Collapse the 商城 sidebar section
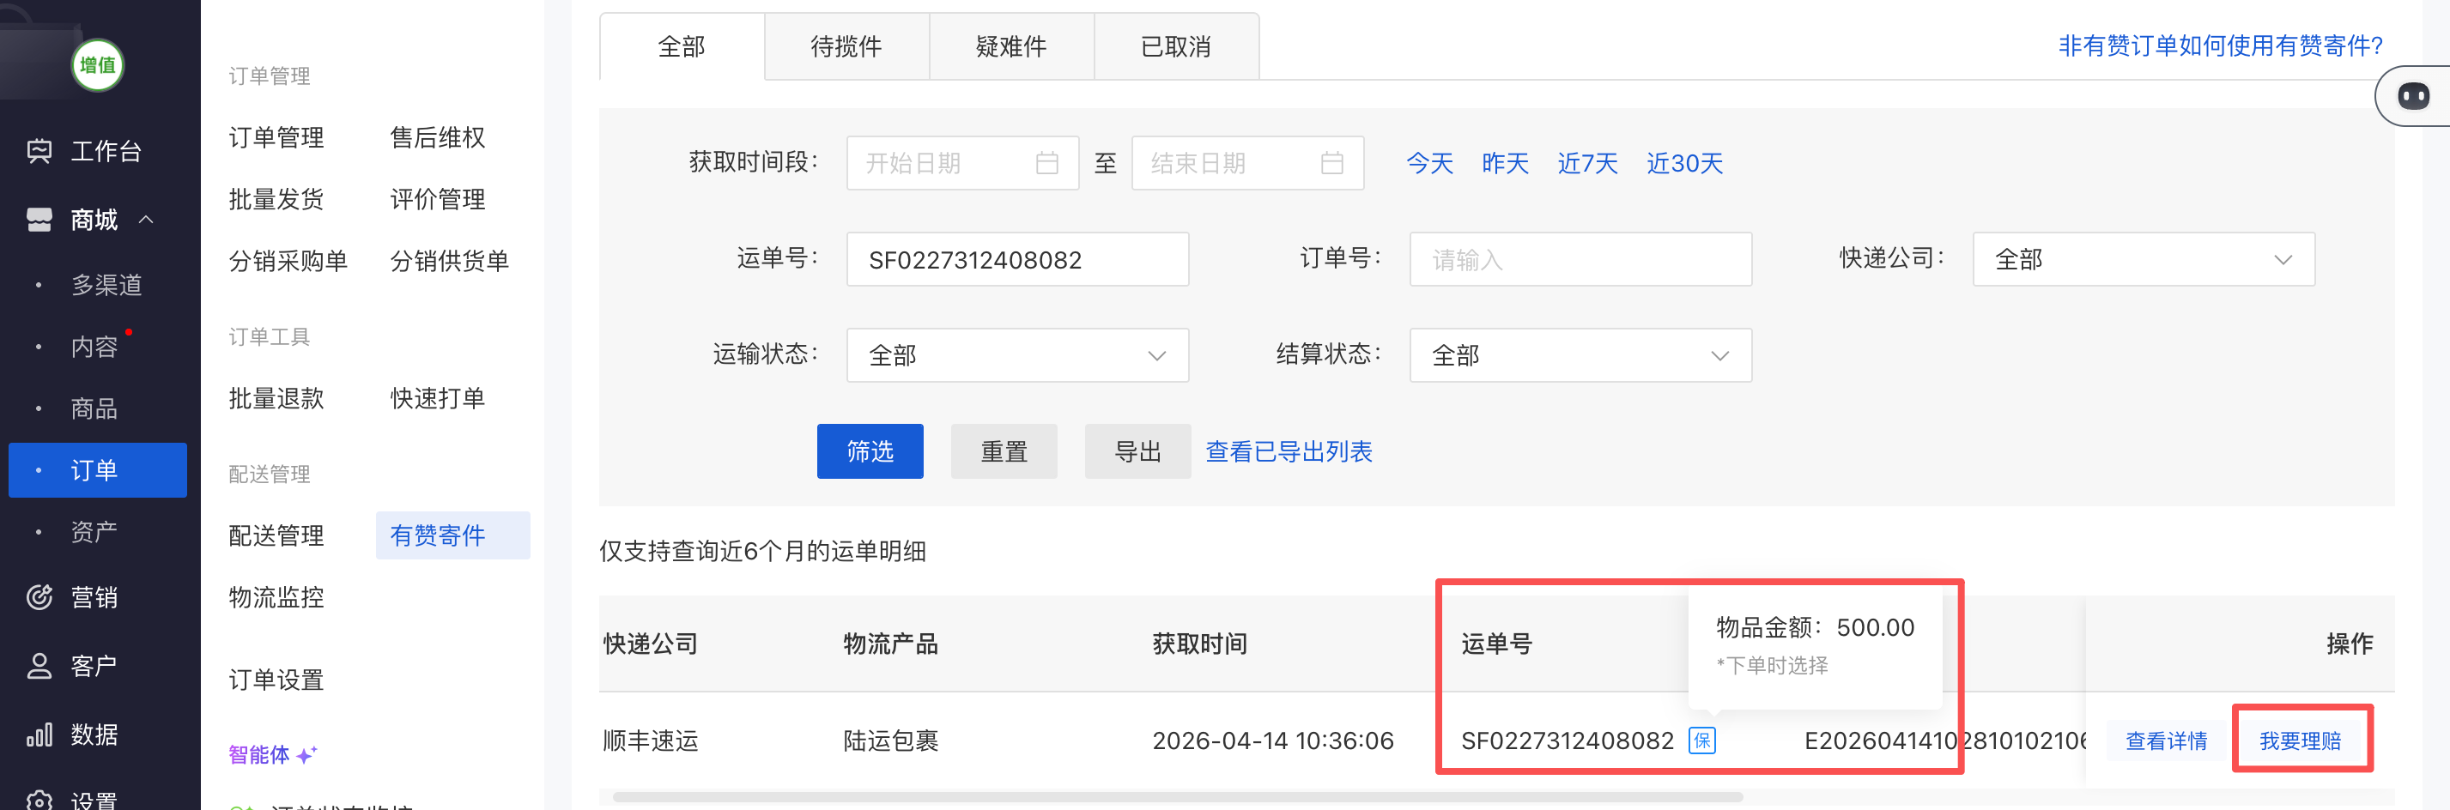The height and width of the screenshot is (810, 2450). coord(147,220)
